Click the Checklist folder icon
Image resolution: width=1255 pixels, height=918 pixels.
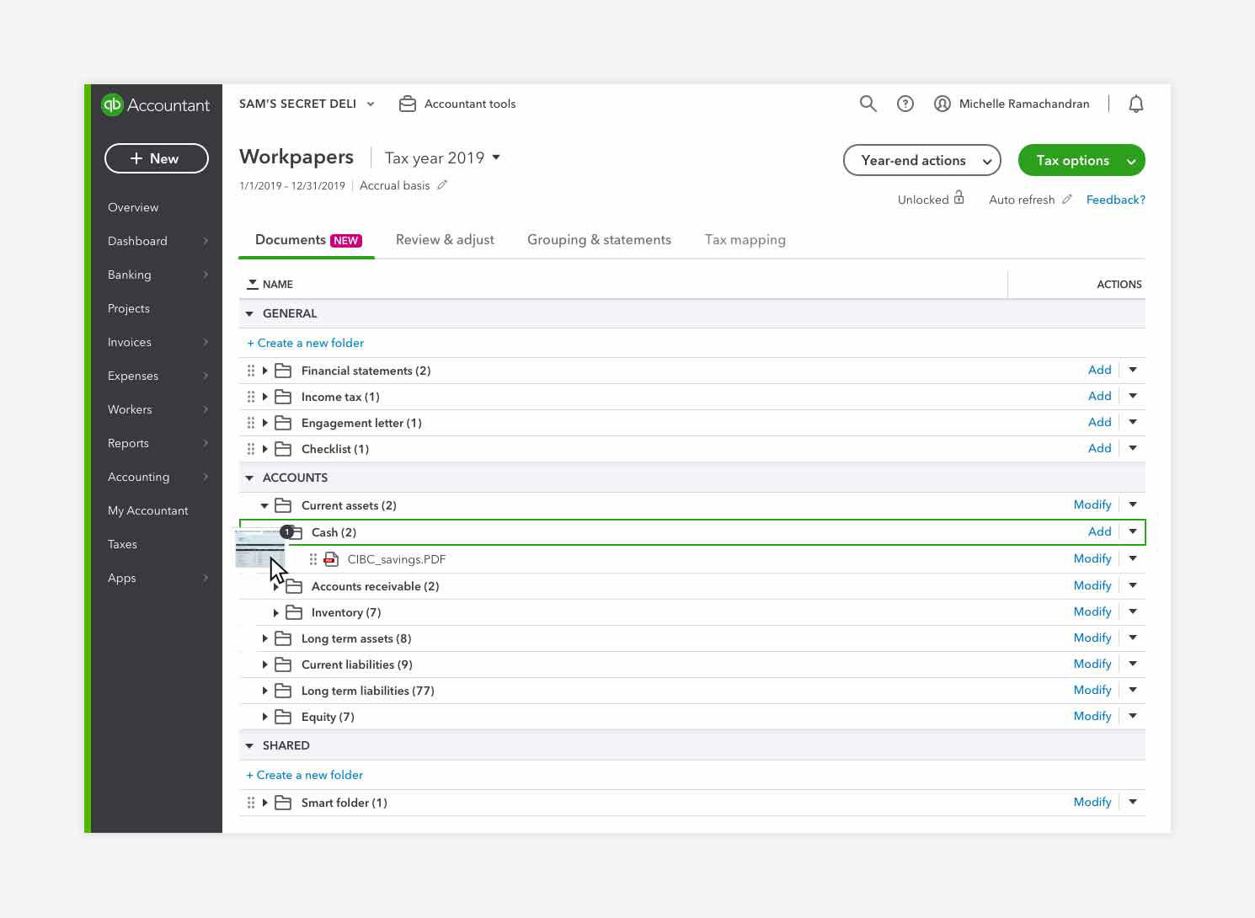[283, 449]
